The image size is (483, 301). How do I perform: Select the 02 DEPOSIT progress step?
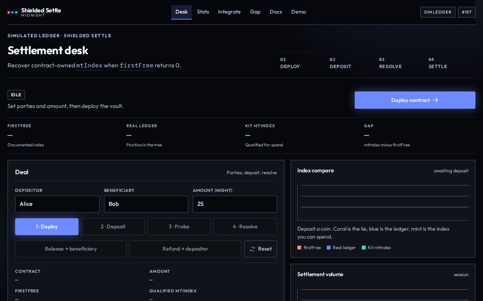341,63
